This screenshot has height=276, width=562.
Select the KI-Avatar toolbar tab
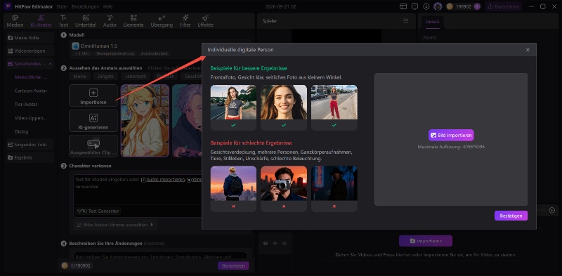point(41,21)
